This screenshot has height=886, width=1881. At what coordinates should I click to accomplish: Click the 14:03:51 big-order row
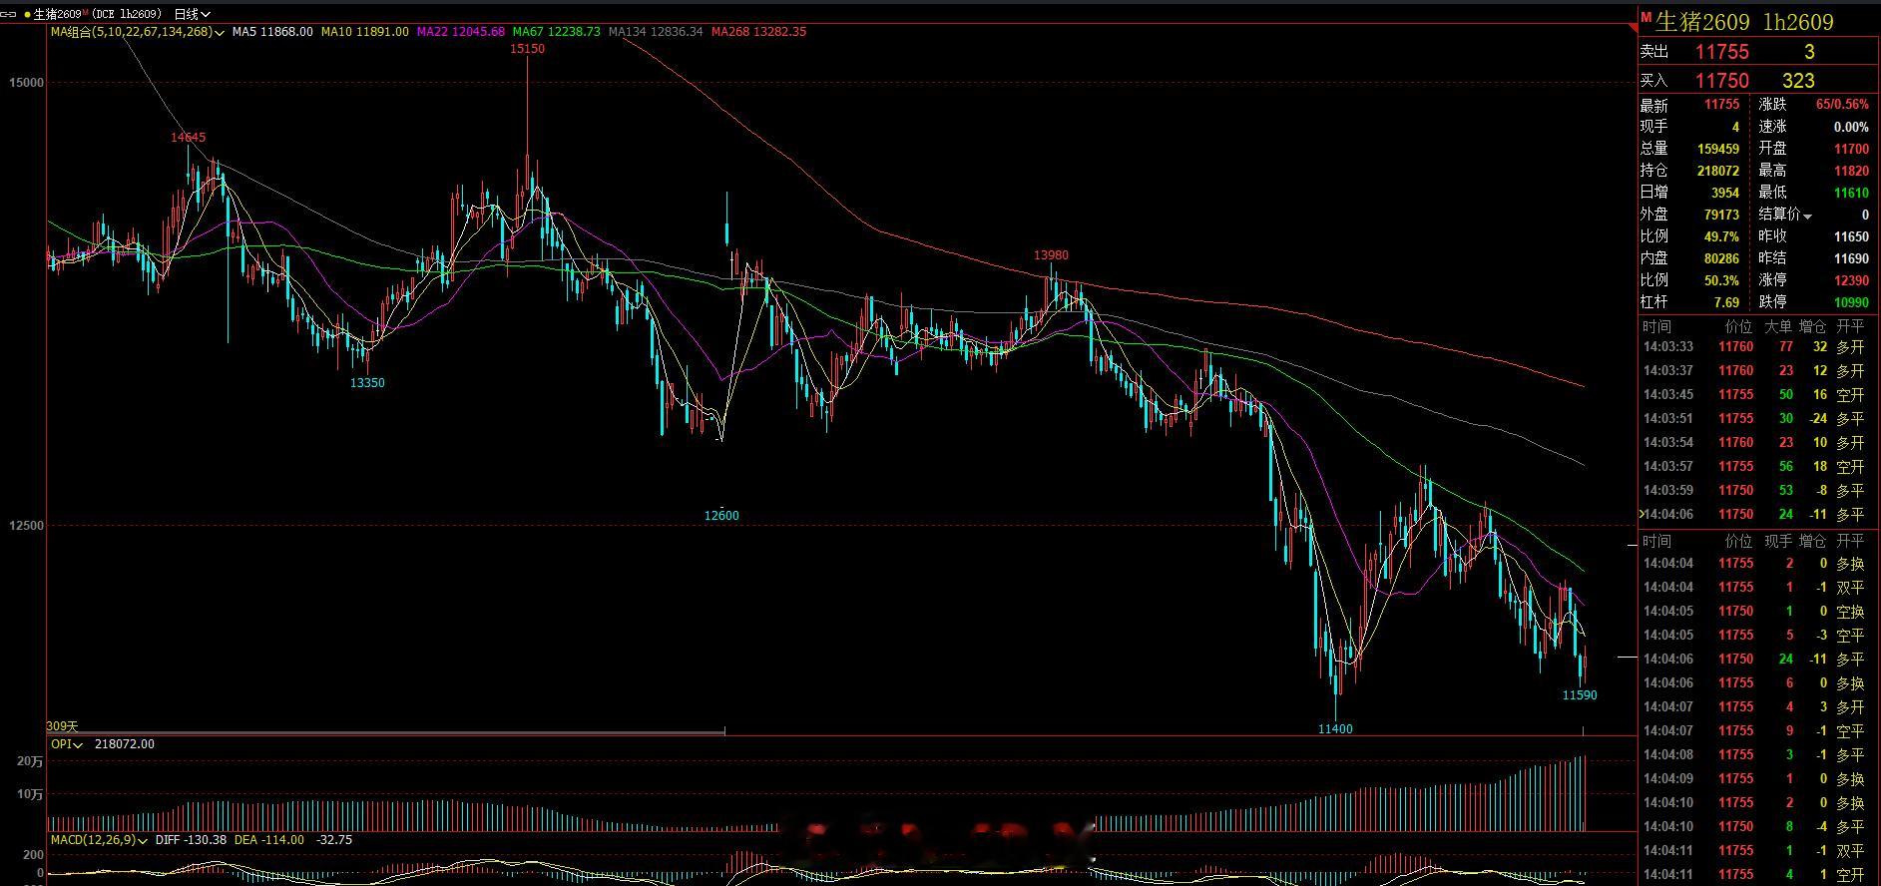1758,419
